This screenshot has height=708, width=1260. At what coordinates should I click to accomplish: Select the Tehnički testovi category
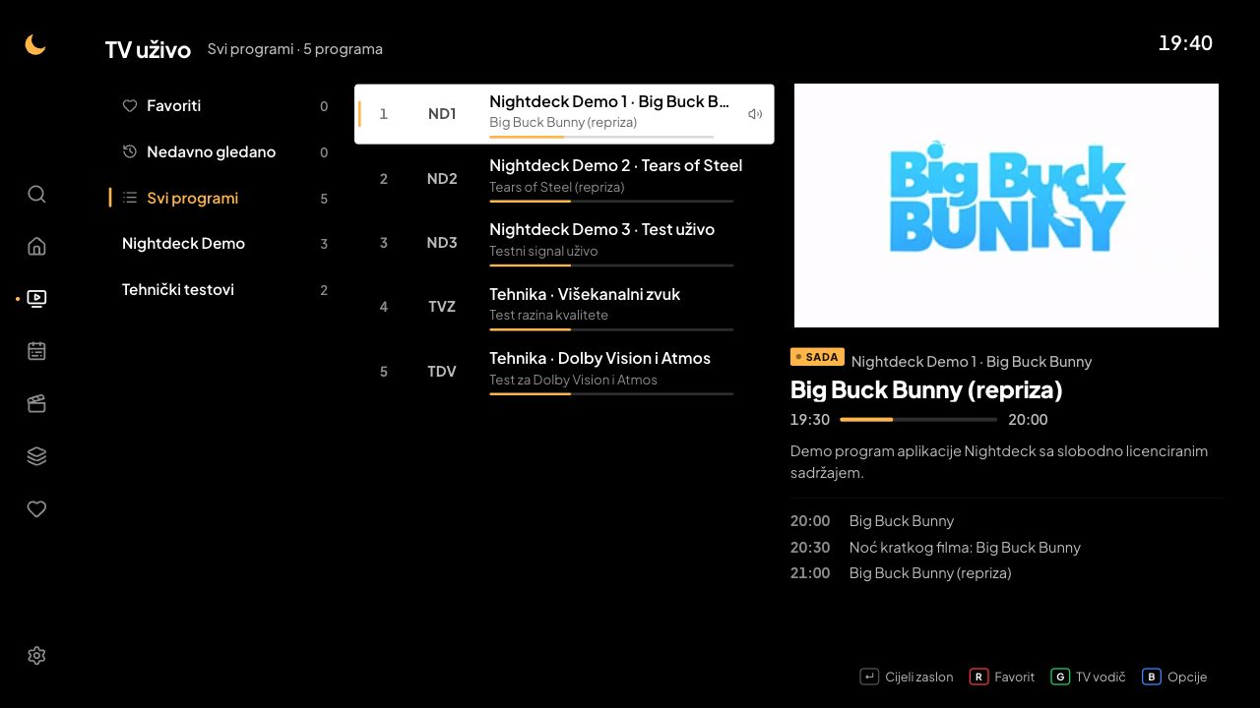[222, 290]
